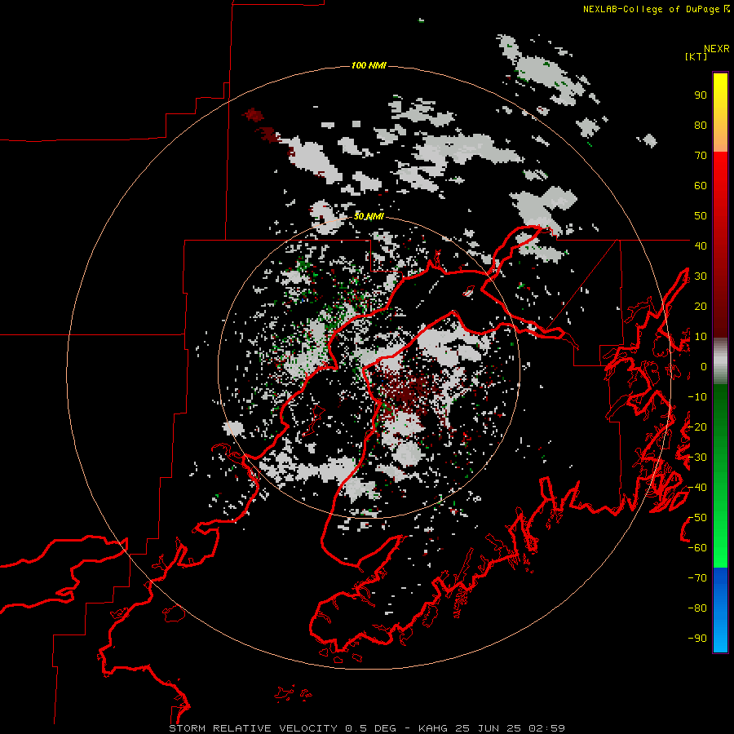
Task: Click the 50 value on the velocity scale
Action: (x=701, y=216)
